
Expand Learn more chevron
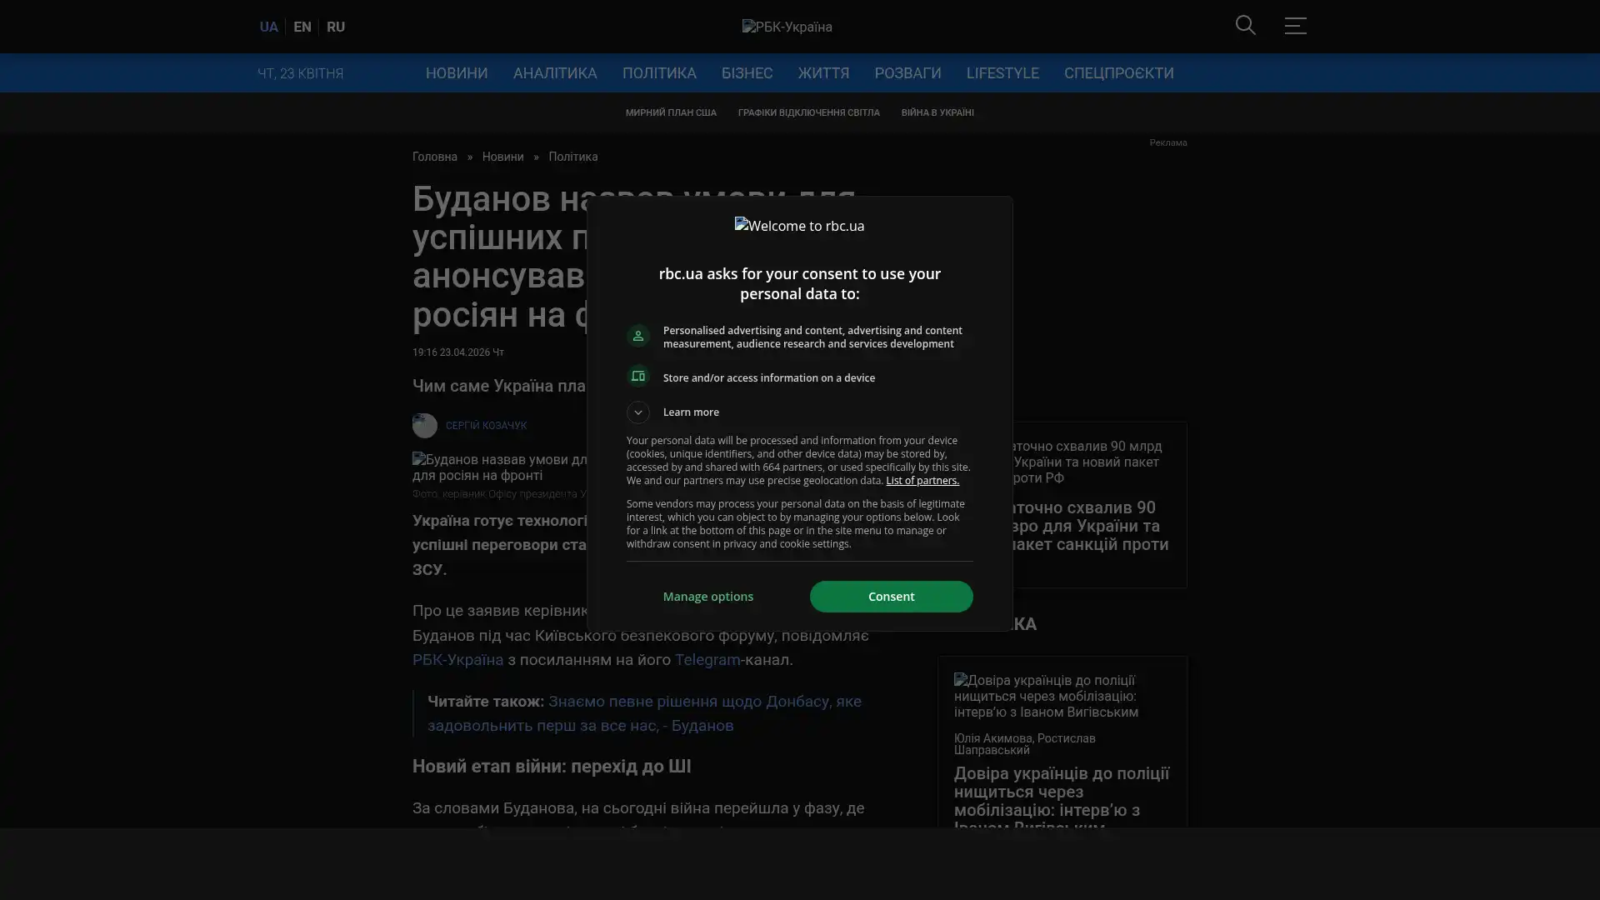[x=638, y=412]
